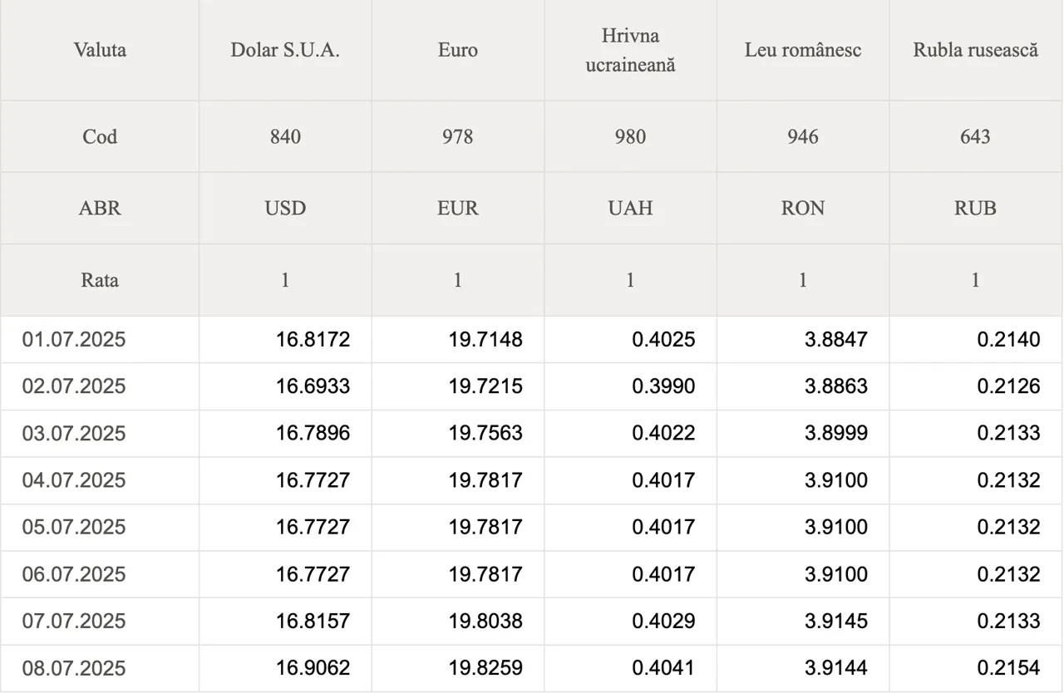Click the Hrivna ucraineană header cell
This screenshot has width=1064, height=693.
(630, 50)
